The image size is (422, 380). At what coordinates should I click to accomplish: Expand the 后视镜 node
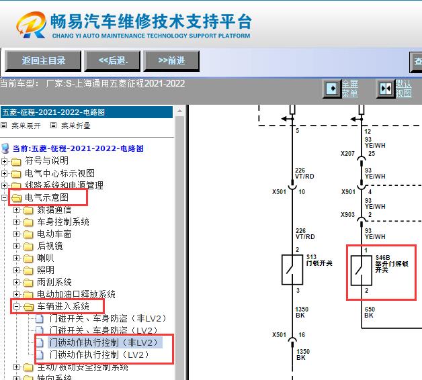click(x=16, y=246)
